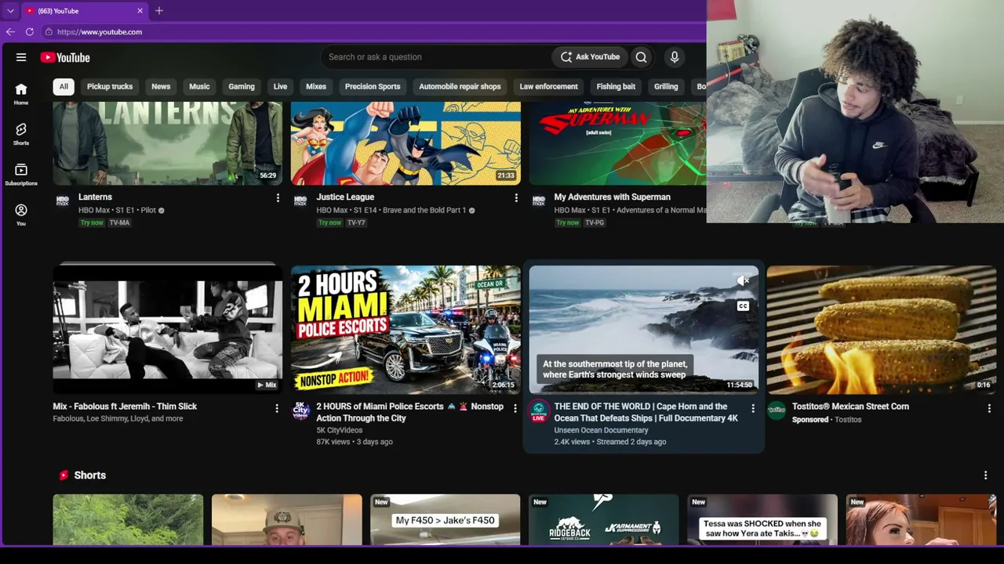
Task: Open the Ridgeback Defense short thumbnail
Action: tap(604, 519)
